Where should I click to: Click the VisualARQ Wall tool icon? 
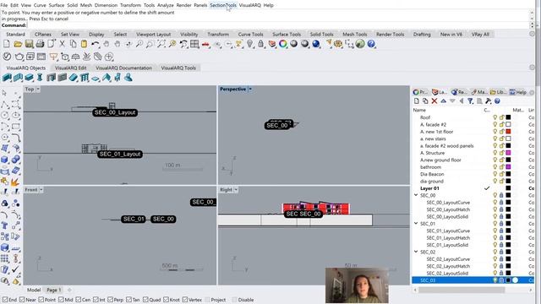tap(7, 78)
